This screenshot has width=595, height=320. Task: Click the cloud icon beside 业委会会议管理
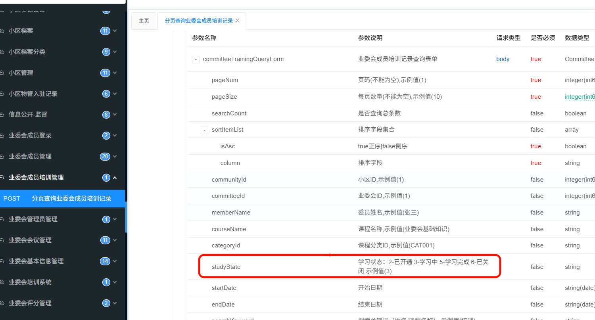pos(2,240)
